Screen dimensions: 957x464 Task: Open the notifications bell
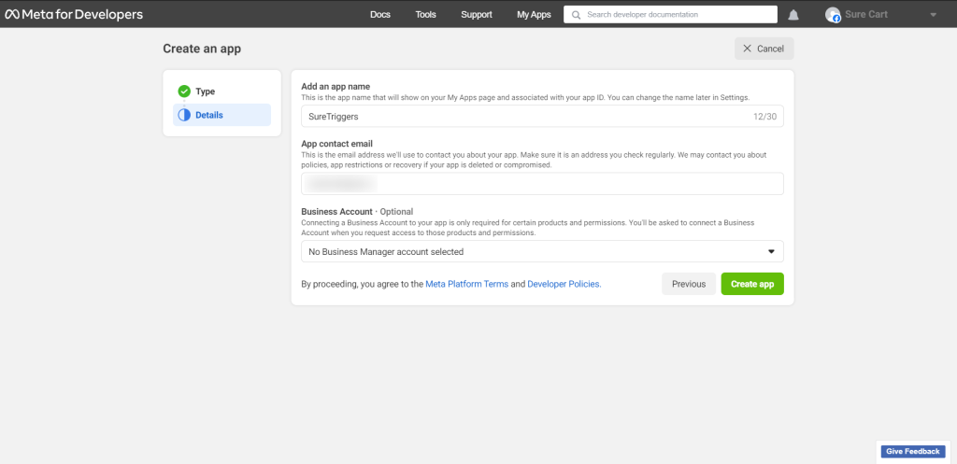pyautogui.click(x=793, y=15)
